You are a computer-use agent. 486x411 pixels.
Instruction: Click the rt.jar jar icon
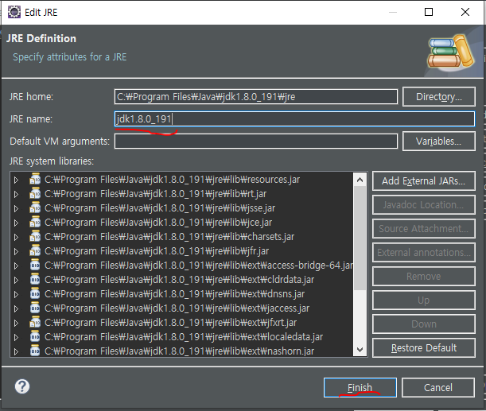click(x=35, y=193)
